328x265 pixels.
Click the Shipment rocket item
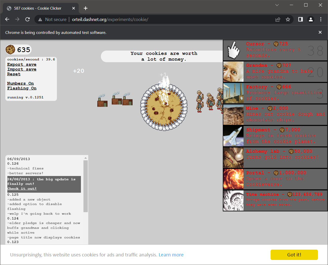tap(275, 136)
